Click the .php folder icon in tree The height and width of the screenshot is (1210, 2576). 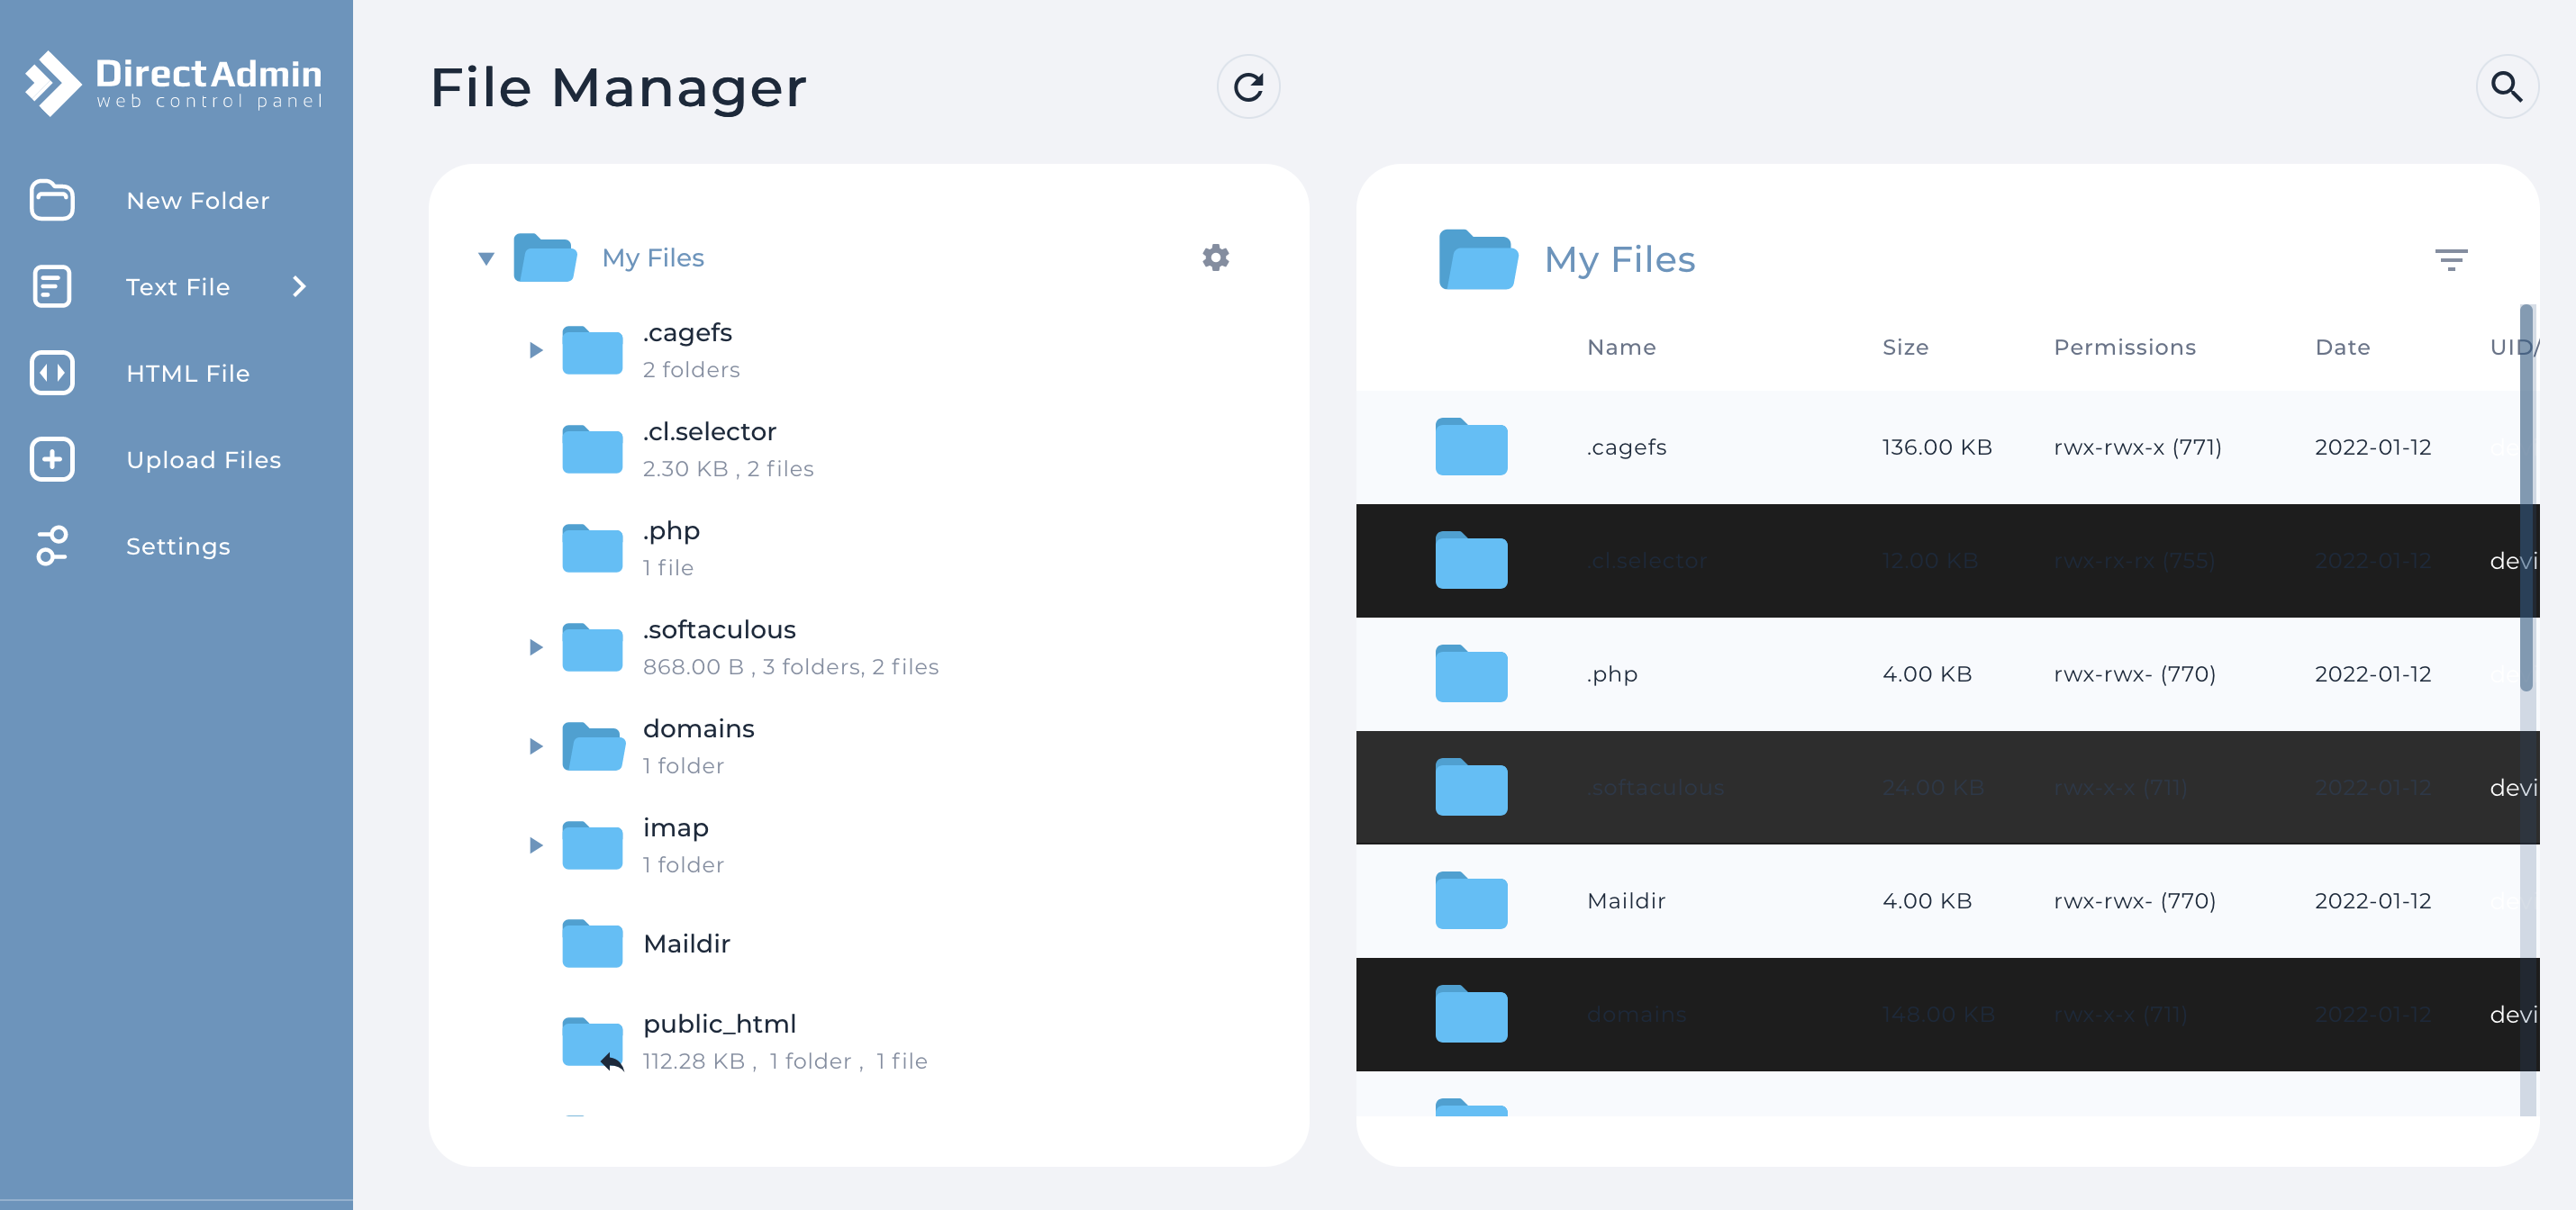tap(592, 547)
